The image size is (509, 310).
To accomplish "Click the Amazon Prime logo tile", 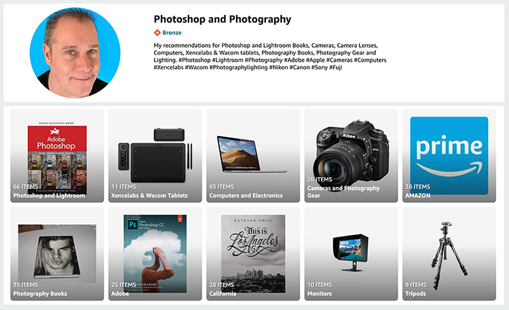I will pyautogui.click(x=449, y=156).
